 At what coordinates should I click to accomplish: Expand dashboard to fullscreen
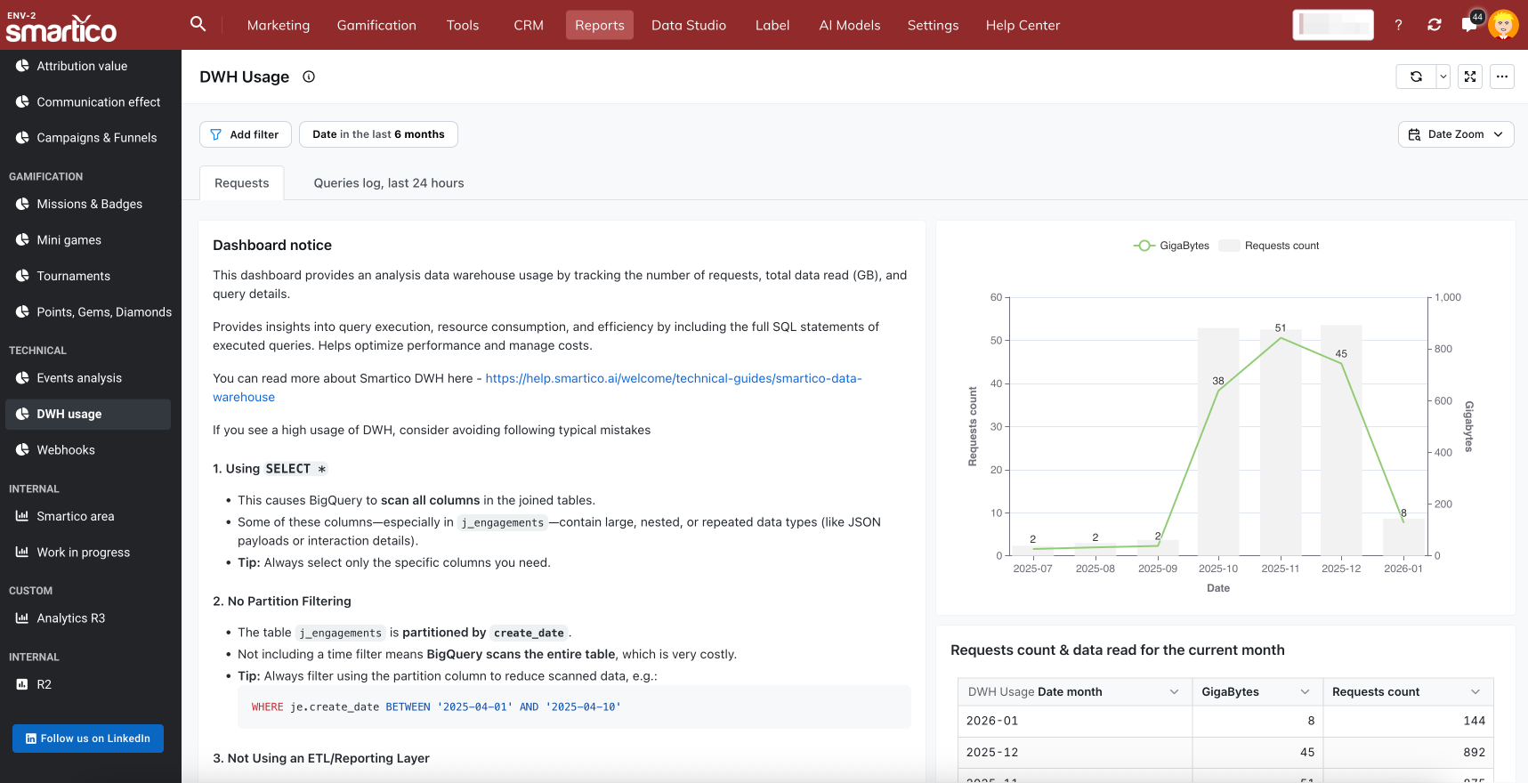point(1470,77)
